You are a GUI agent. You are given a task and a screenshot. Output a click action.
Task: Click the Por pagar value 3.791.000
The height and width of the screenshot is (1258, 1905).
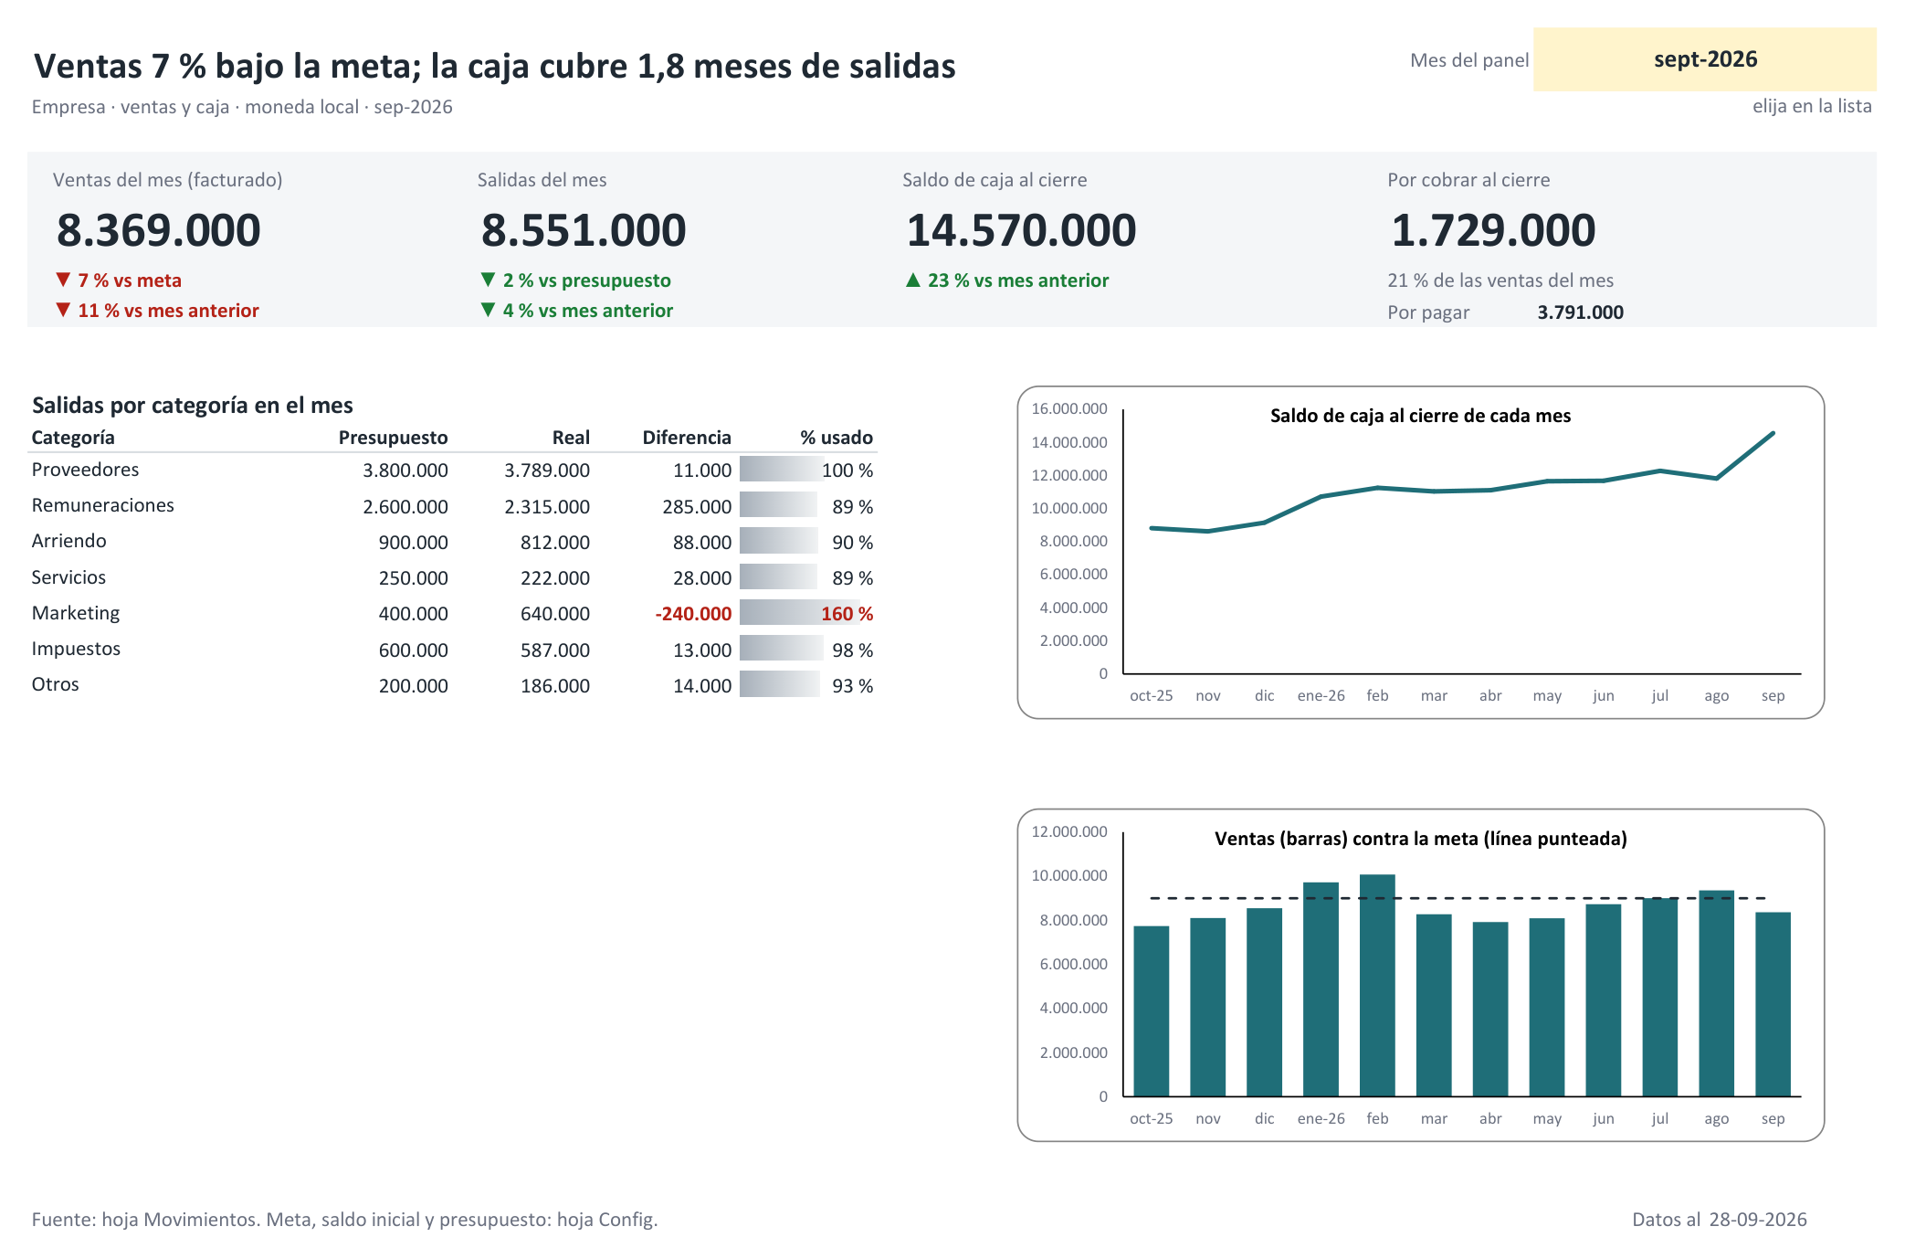(1580, 312)
